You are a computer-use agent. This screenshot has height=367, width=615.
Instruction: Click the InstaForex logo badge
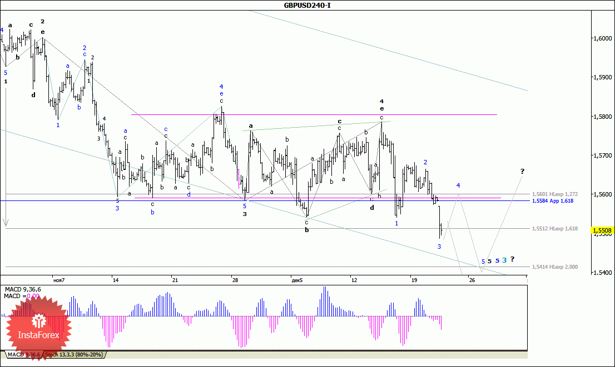39,328
